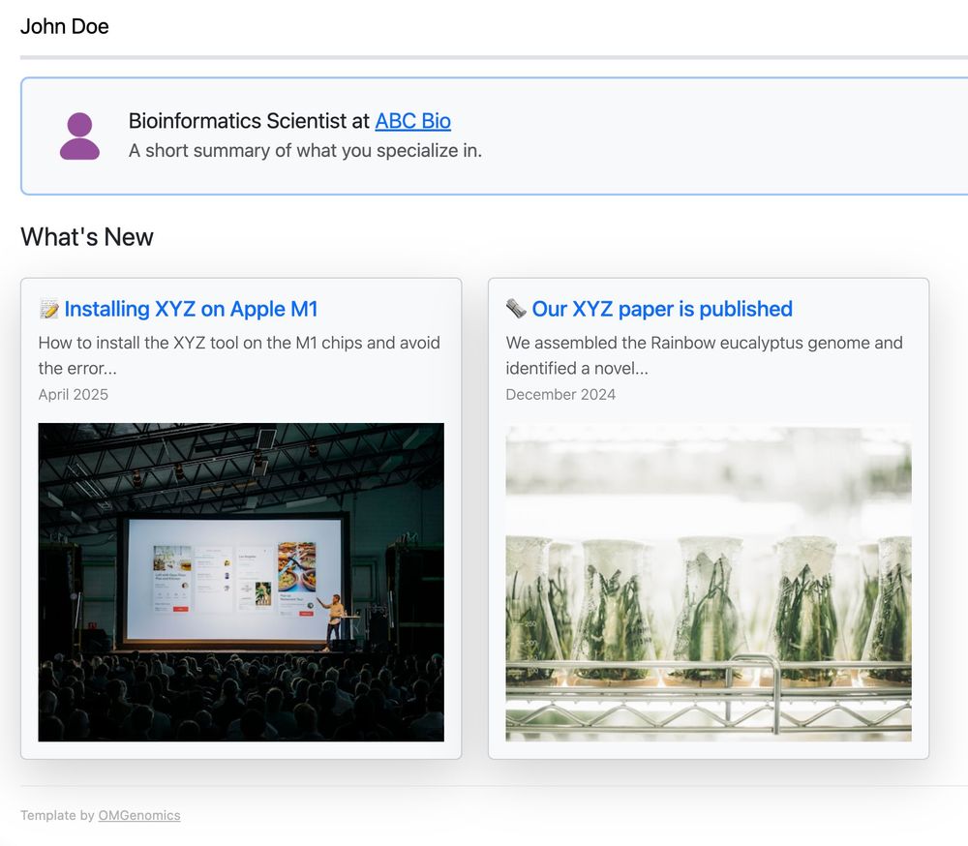The image size is (968, 846).
Task: Open the Installing XYZ on Apple M1 post
Action: coord(191,309)
